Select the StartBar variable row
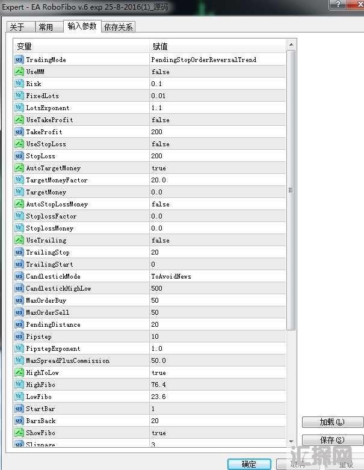This screenshot has width=364, height=470. (x=150, y=409)
